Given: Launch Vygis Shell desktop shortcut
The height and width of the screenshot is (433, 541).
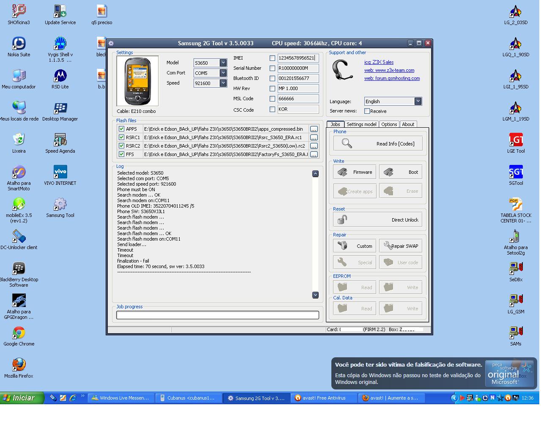Looking at the screenshot, I should pos(60,49).
